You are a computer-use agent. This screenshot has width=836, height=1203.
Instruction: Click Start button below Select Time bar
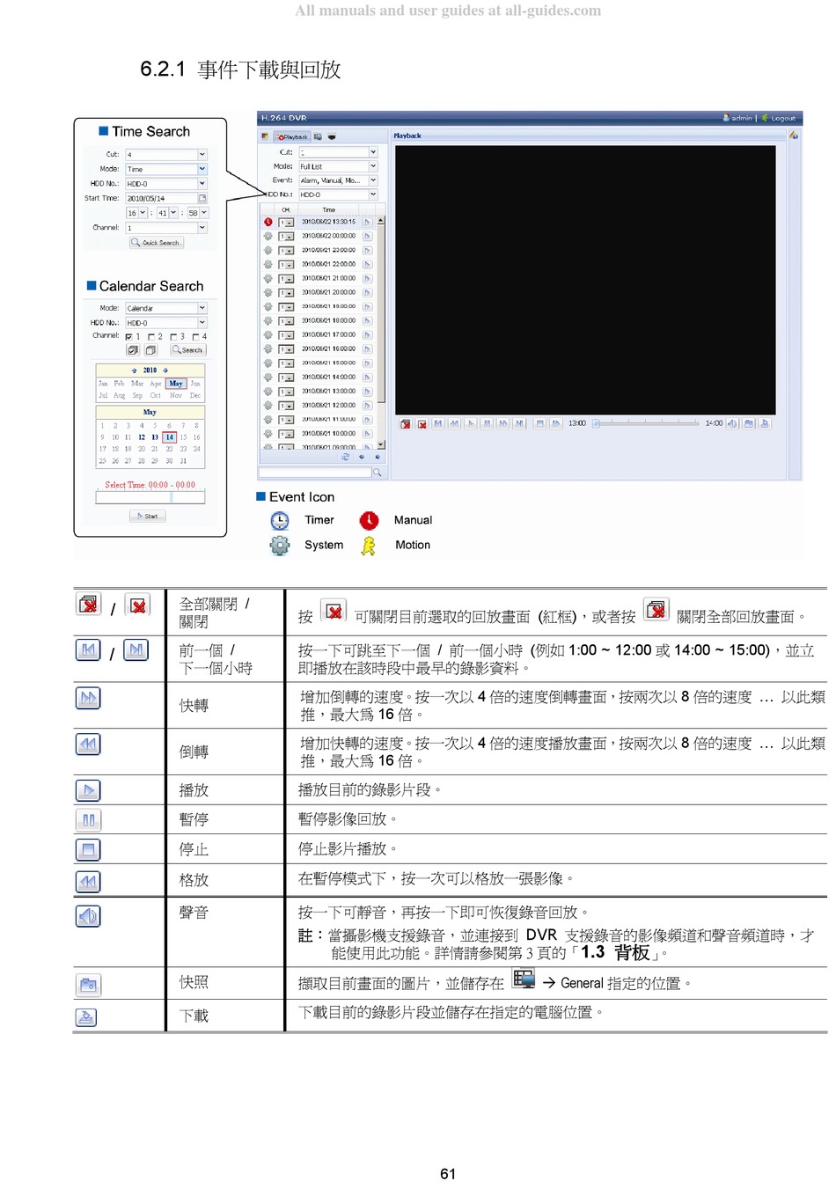tap(148, 517)
